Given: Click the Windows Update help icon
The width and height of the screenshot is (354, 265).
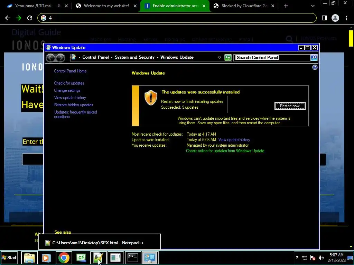Looking at the screenshot, I should (315, 67).
